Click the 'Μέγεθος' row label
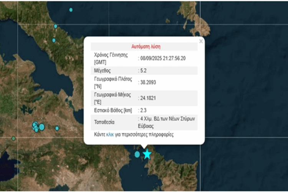 [103, 71]
